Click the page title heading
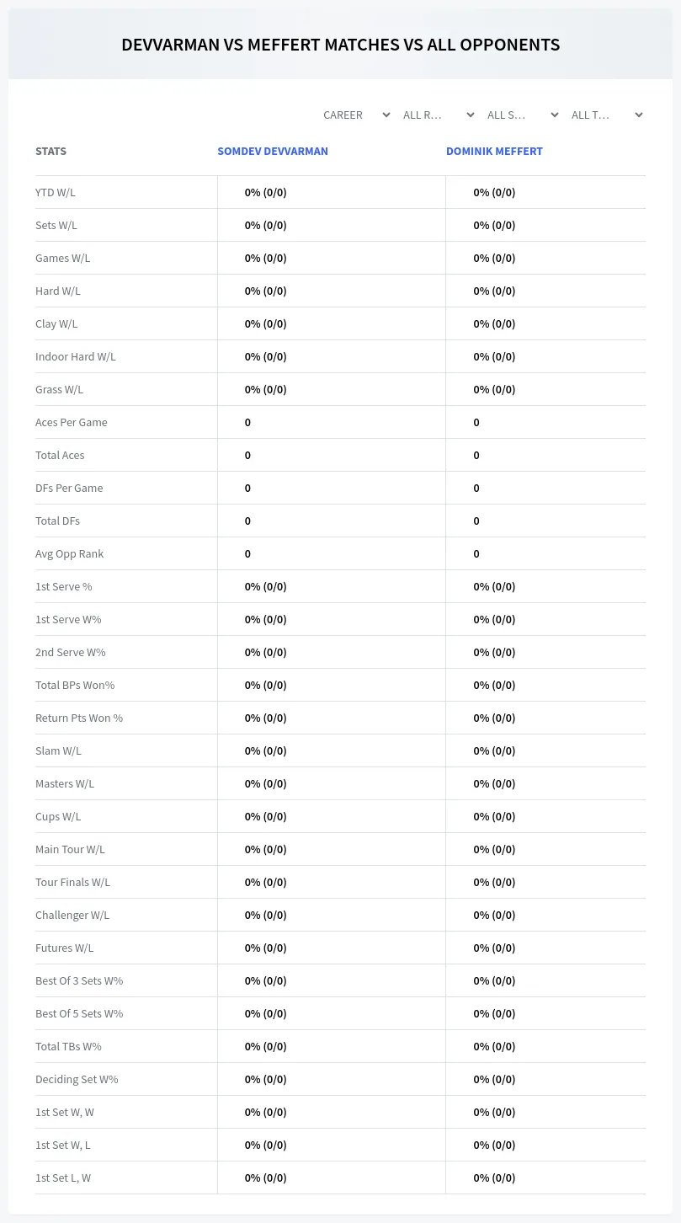The height and width of the screenshot is (1223, 681). point(340,45)
